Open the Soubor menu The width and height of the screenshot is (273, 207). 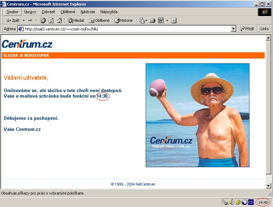12,12
